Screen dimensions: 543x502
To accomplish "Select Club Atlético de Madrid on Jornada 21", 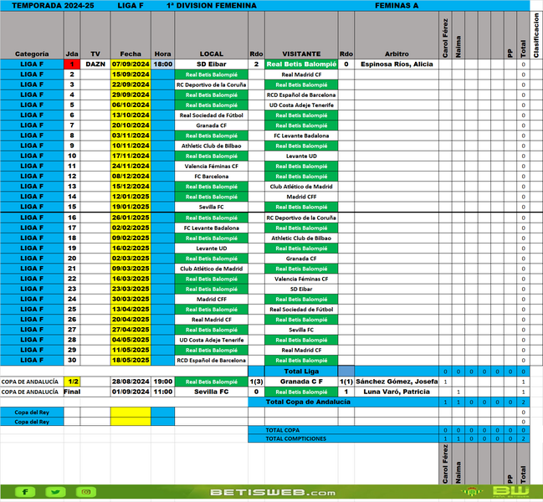I will tap(211, 269).
